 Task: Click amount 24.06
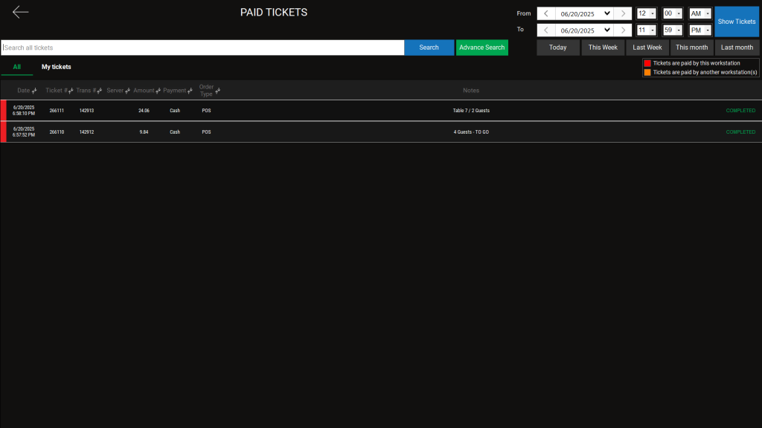click(144, 111)
